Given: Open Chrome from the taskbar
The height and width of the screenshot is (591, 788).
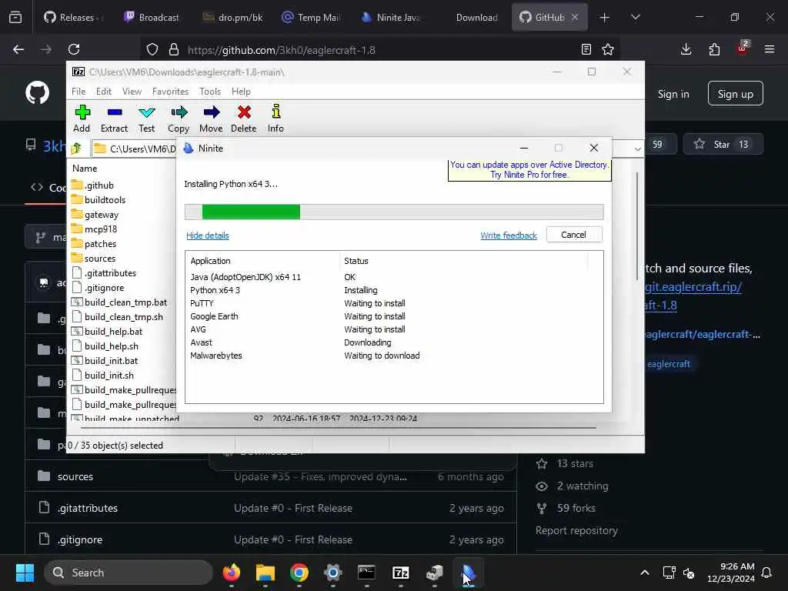Looking at the screenshot, I should [299, 573].
